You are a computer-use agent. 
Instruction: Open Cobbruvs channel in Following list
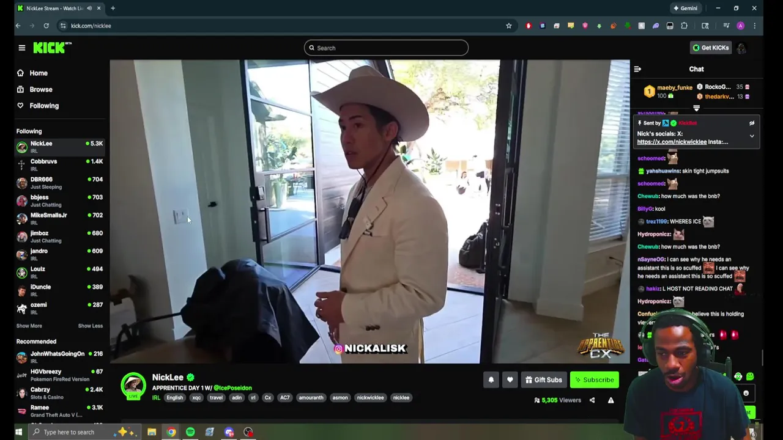coord(60,164)
